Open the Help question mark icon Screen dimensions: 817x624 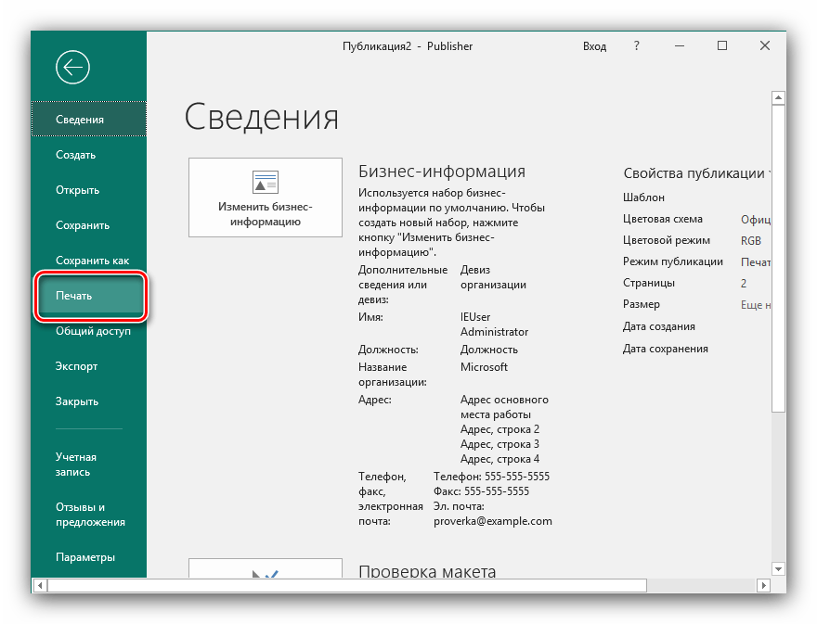tap(636, 45)
